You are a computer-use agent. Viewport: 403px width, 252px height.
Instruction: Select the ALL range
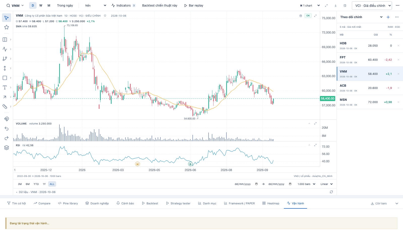point(52,184)
